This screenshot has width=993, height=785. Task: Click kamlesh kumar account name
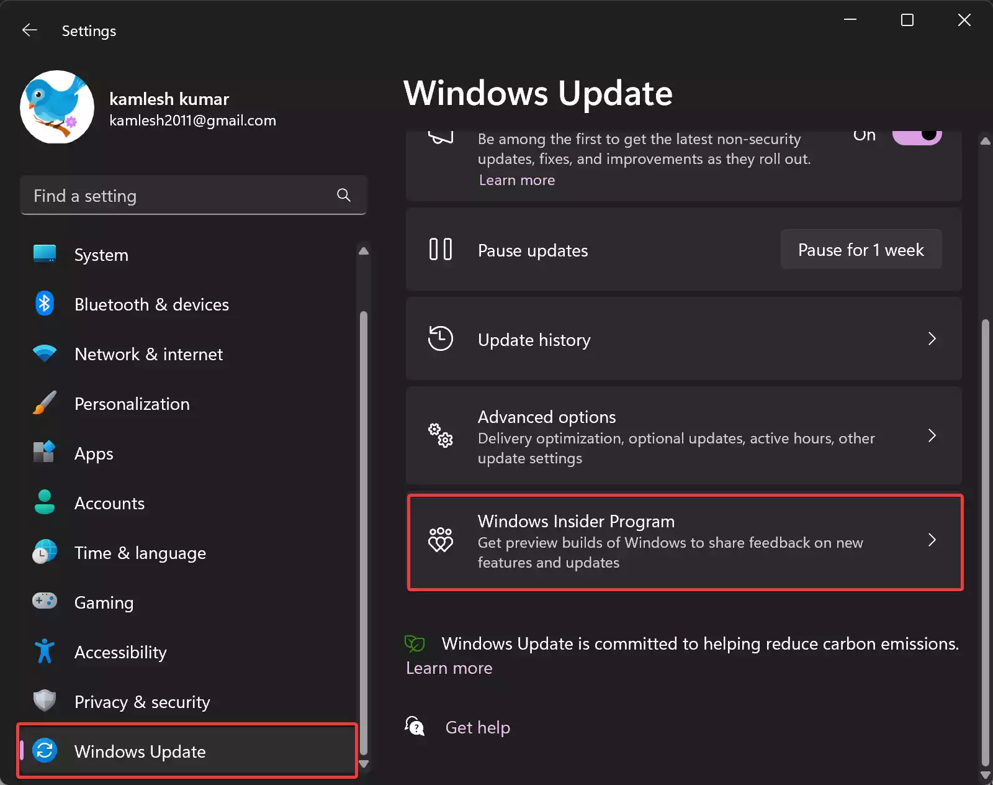point(169,99)
